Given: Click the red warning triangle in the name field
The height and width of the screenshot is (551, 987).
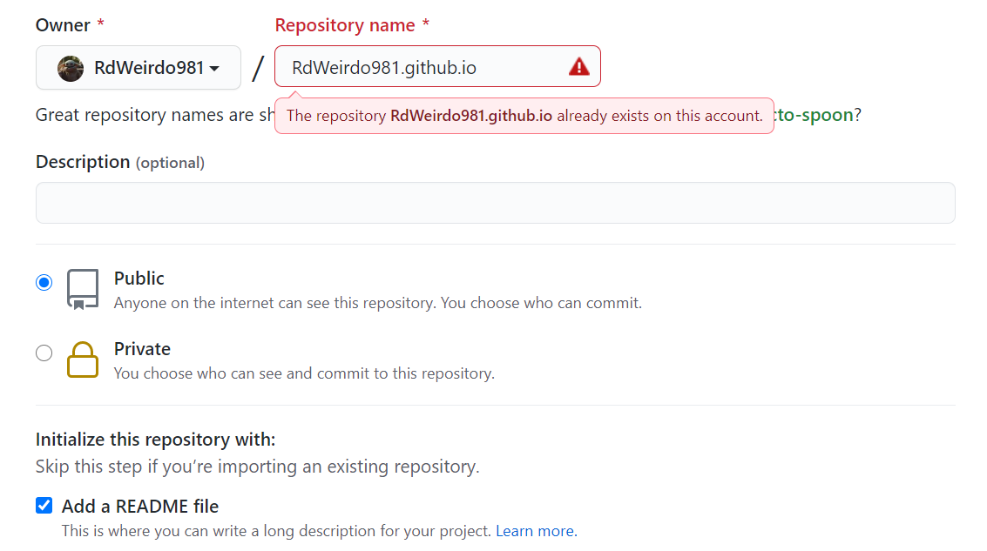Looking at the screenshot, I should pyautogui.click(x=580, y=66).
